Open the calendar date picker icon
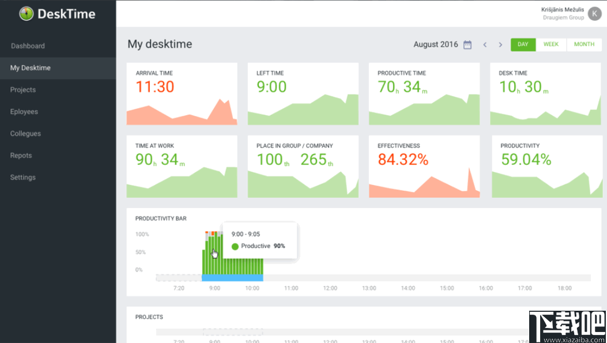The width and height of the screenshot is (607, 343). [467, 44]
